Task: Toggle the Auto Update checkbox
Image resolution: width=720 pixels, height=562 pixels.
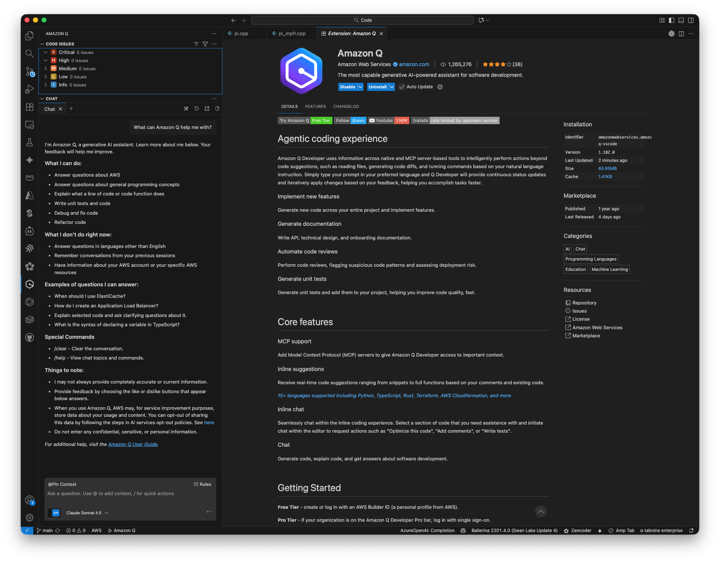Action: [402, 87]
